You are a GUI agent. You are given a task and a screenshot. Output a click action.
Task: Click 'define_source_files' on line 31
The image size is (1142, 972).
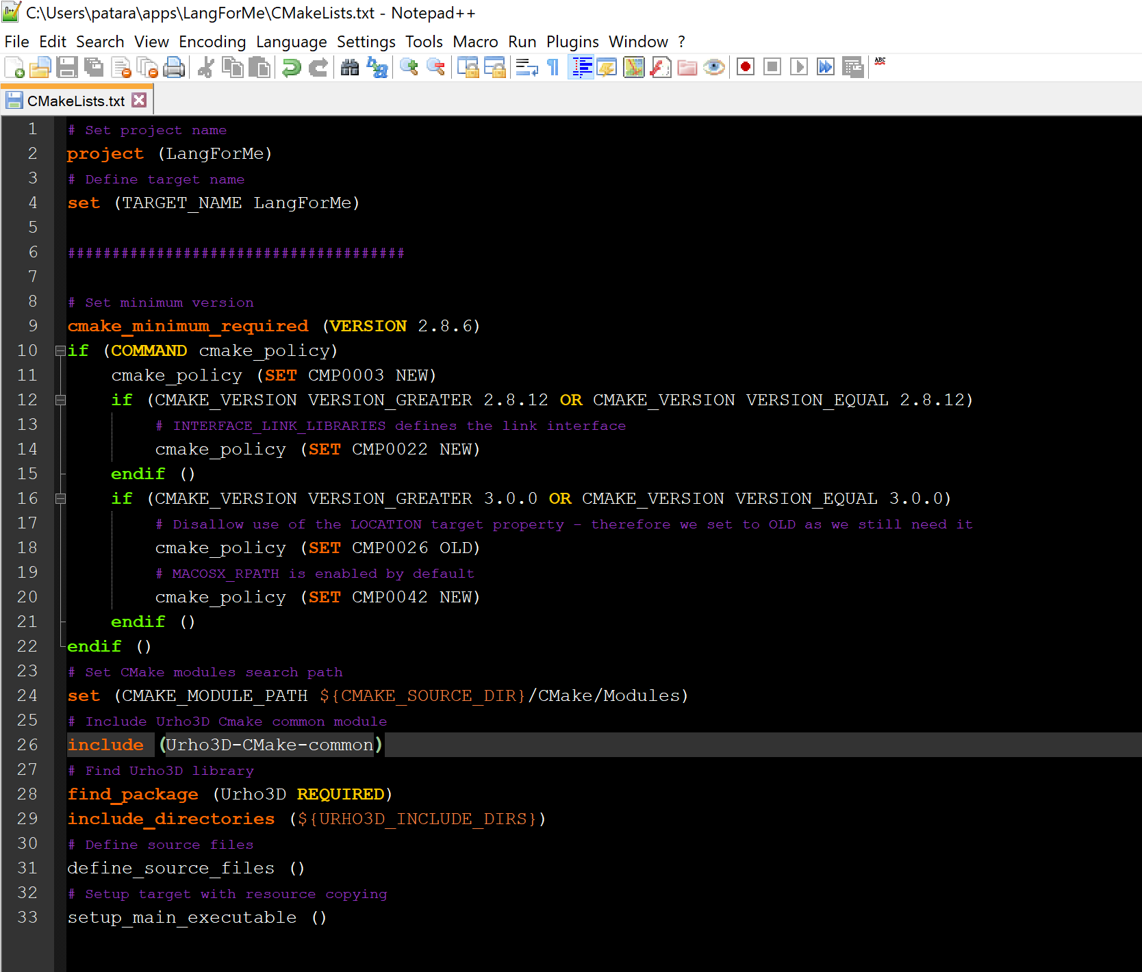click(171, 869)
